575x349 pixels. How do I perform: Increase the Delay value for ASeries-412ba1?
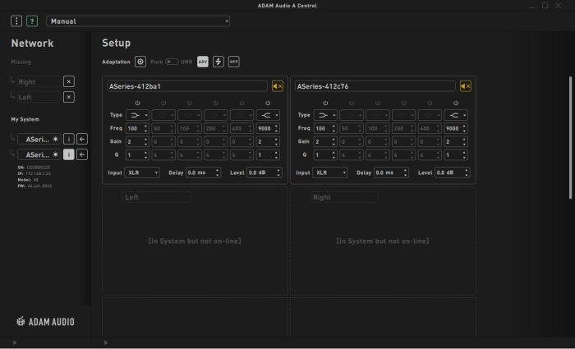tap(218, 170)
